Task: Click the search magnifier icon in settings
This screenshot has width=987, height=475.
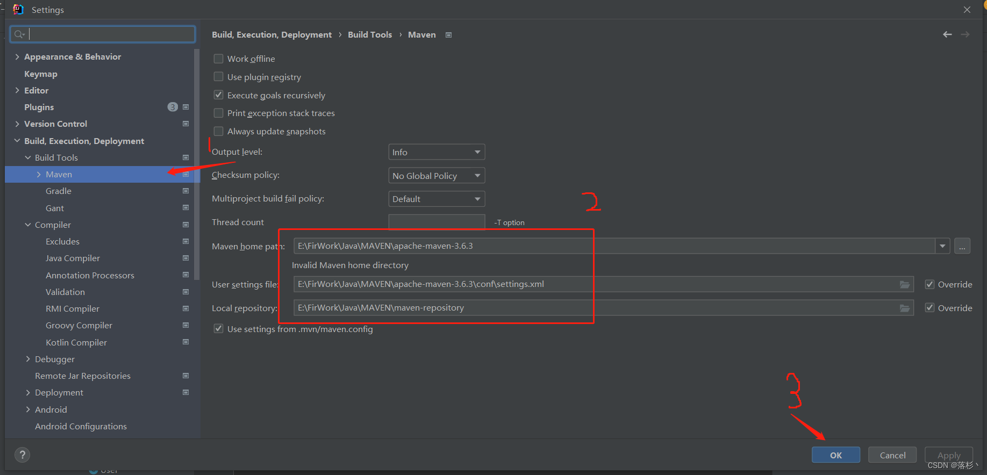Action: 19,34
